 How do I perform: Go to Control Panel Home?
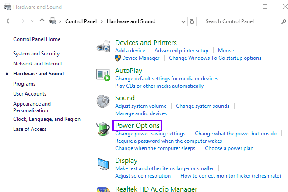37,39
